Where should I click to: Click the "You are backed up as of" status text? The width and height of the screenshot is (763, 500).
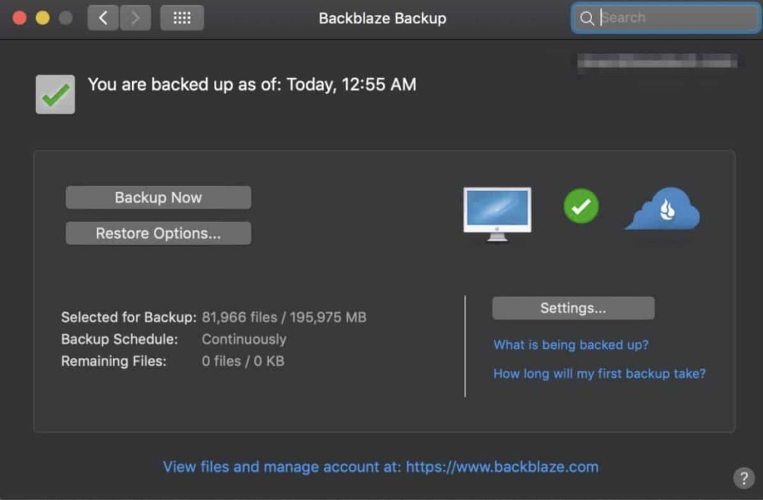[252, 85]
